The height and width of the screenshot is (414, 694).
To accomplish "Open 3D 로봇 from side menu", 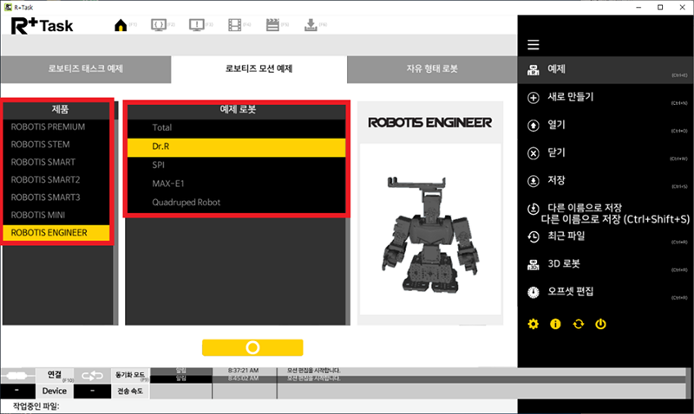I will [x=565, y=263].
